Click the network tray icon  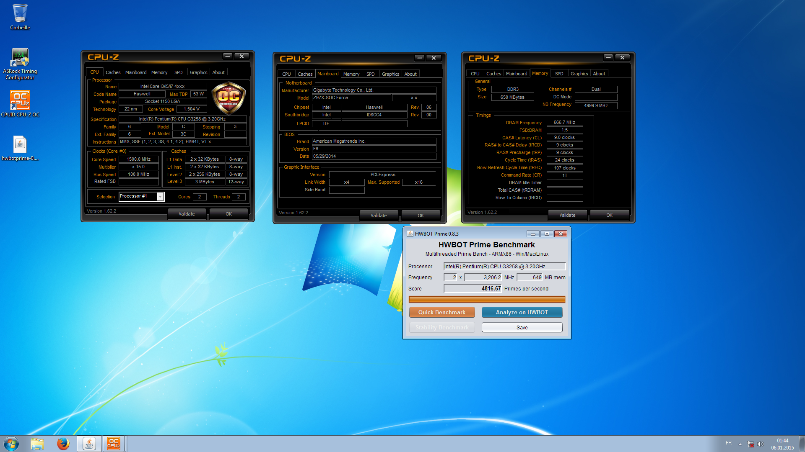750,444
